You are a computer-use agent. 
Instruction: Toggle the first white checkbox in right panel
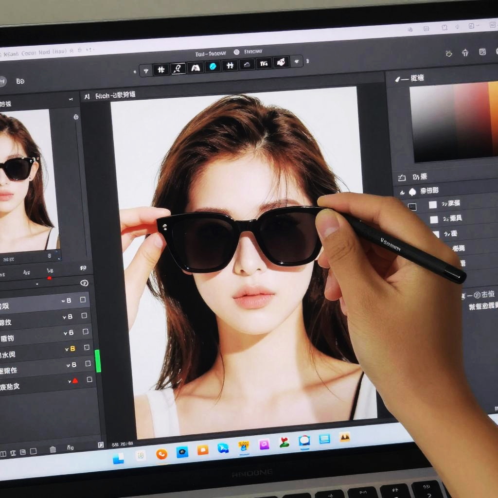[432, 205]
